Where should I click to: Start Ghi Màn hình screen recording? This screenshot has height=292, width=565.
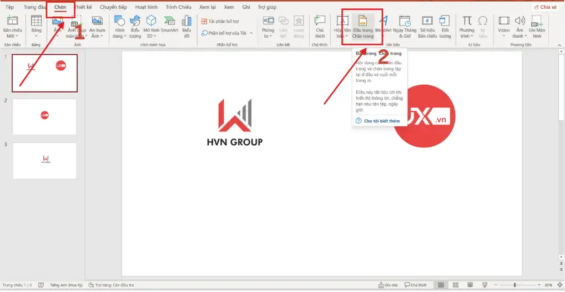click(x=537, y=27)
